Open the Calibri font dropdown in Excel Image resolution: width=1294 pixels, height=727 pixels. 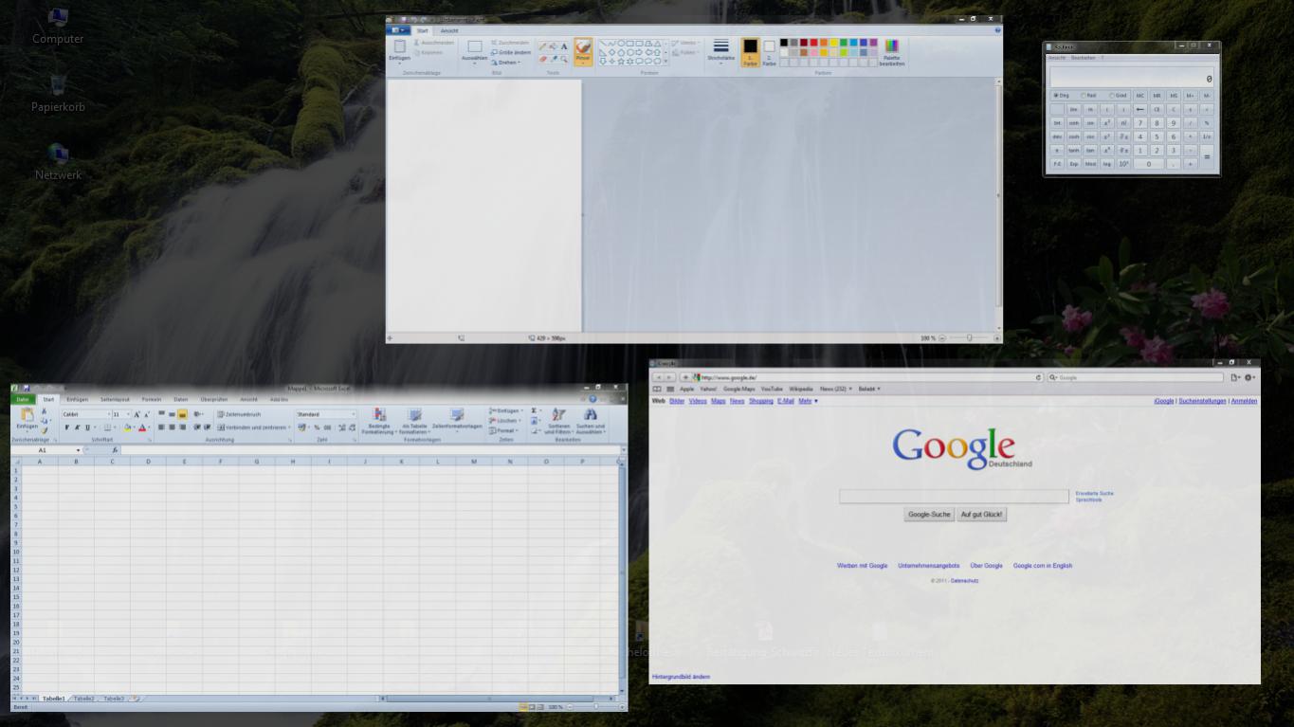(107, 414)
